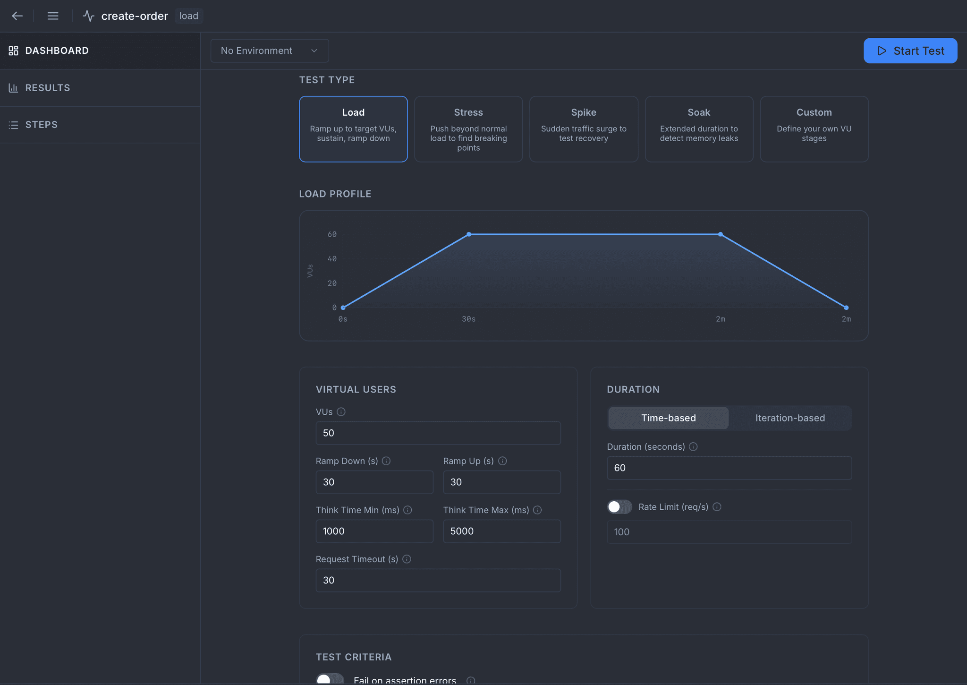This screenshot has width=967, height=685.
Task: Open the hamburger menu icon
Action: (53, 16)
